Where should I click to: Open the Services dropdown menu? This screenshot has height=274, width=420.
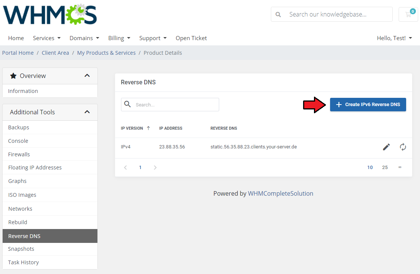point(46,38)
